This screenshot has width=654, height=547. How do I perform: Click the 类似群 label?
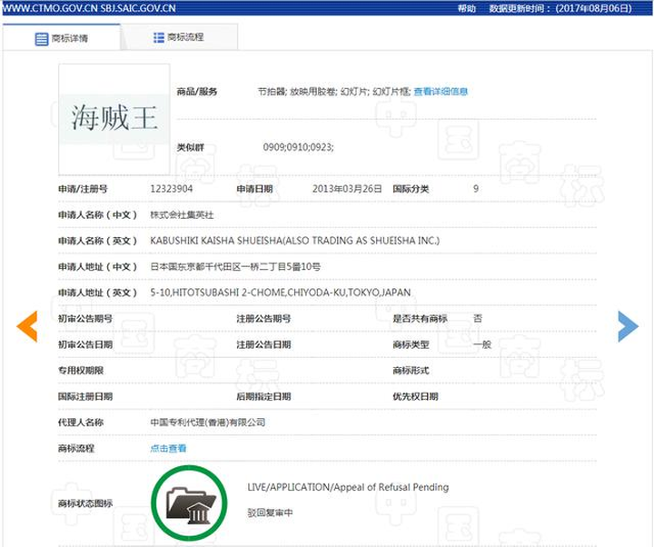tap(190, 147)
